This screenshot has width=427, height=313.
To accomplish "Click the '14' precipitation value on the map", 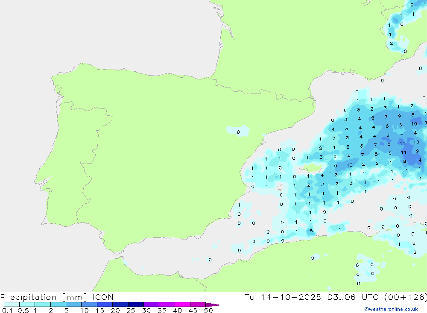I will coord(418,160).
